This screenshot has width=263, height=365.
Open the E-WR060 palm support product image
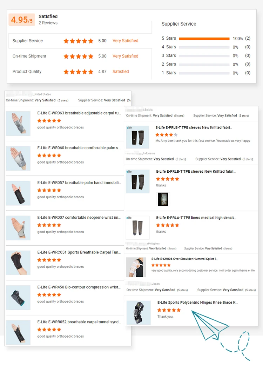point(18,158)
